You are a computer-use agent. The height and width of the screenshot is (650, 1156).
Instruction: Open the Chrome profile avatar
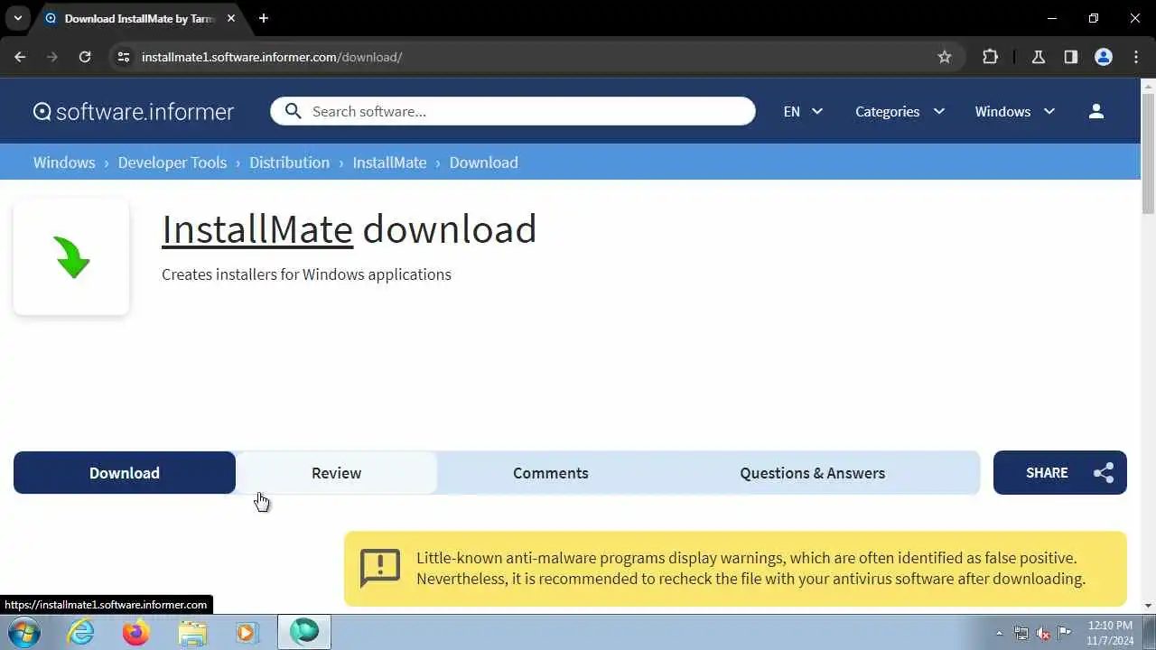(1104, 57)
